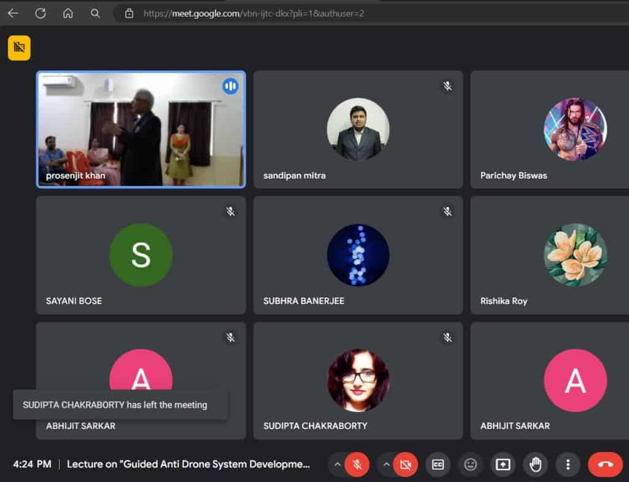Screen dimensions: 629x482
Task: Click muted mic icon on SUDIPTA CHAKRABORTY tile
Action: 447,337
